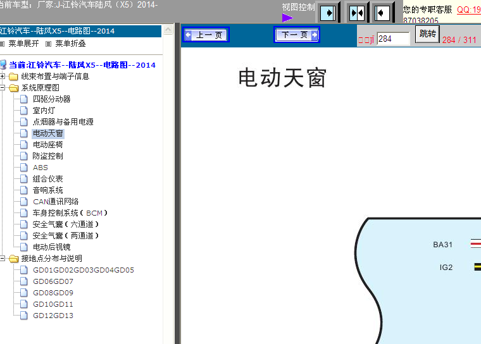Click the purple play triangle under 视图控制
The height and width of the screenshot is (344, 481).
[287, 18]
